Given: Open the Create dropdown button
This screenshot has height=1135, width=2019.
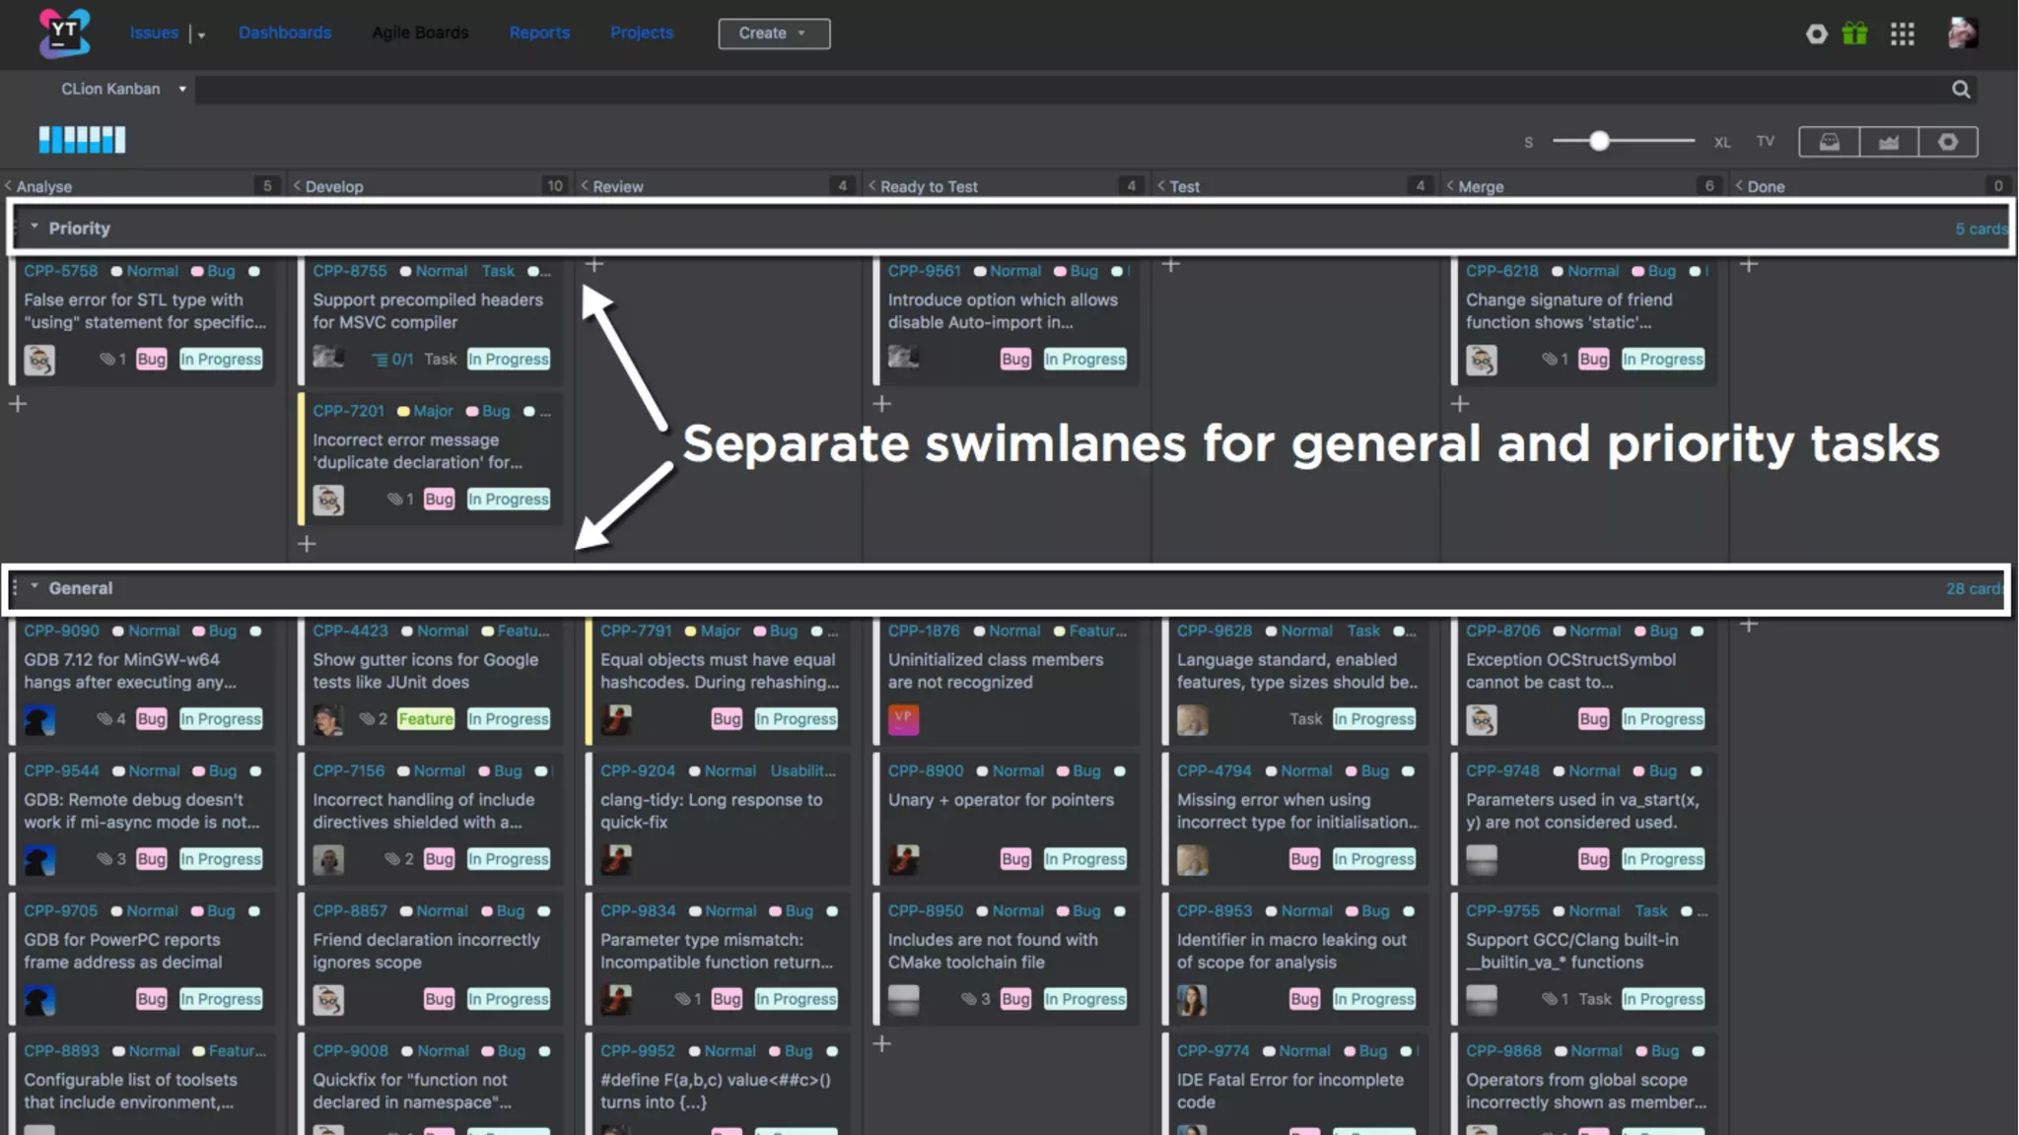Looking at the screenshot, I should tap(773, 33).
